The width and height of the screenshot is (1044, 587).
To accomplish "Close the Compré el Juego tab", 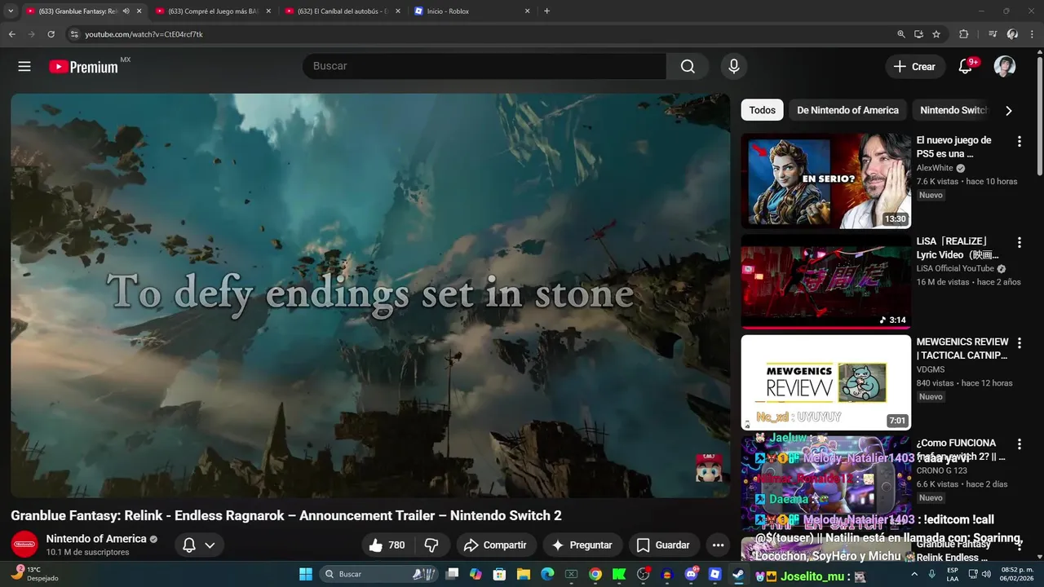I will [268, 11].
